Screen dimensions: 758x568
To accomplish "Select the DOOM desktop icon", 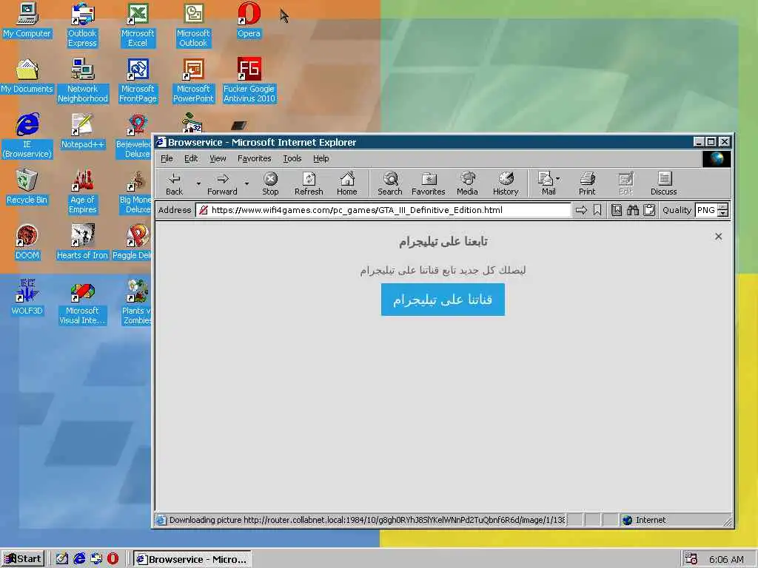I will point(27,242).
